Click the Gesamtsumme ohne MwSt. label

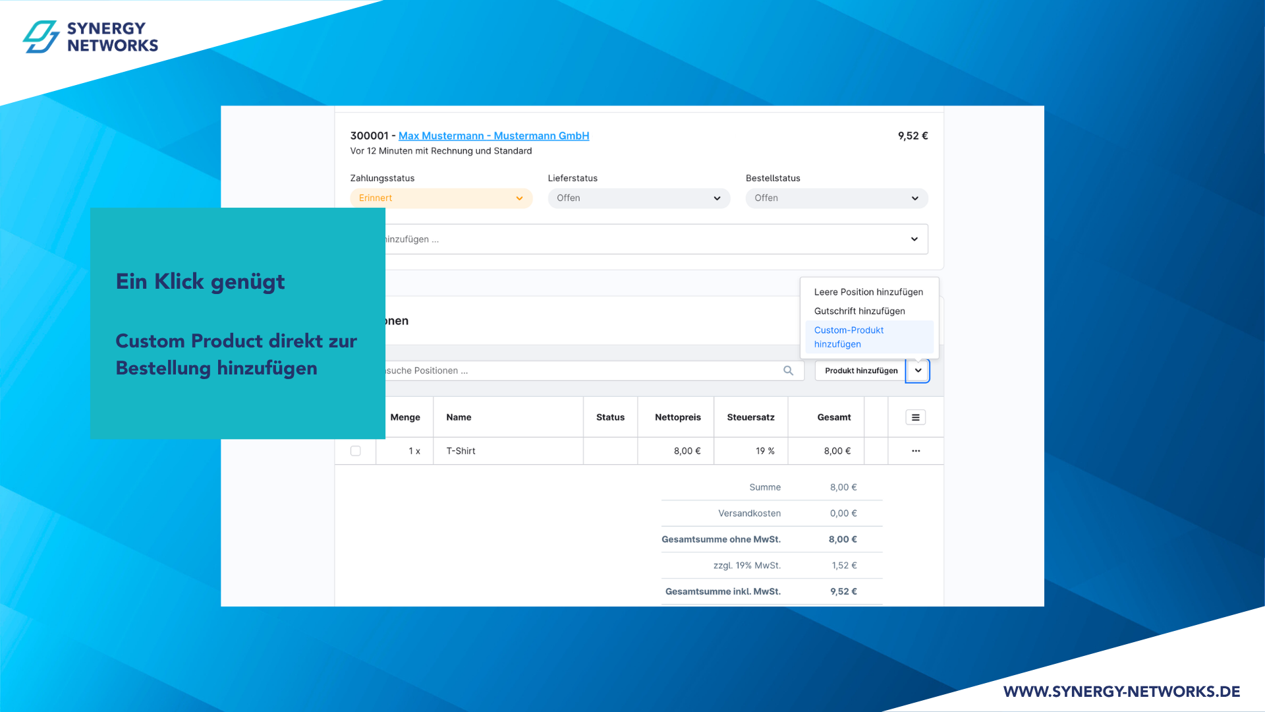pos(721,539)
